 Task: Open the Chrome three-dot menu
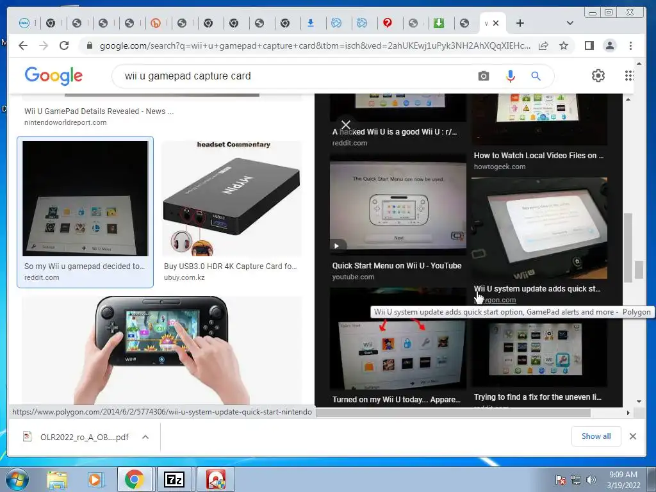tap(630, 45)
